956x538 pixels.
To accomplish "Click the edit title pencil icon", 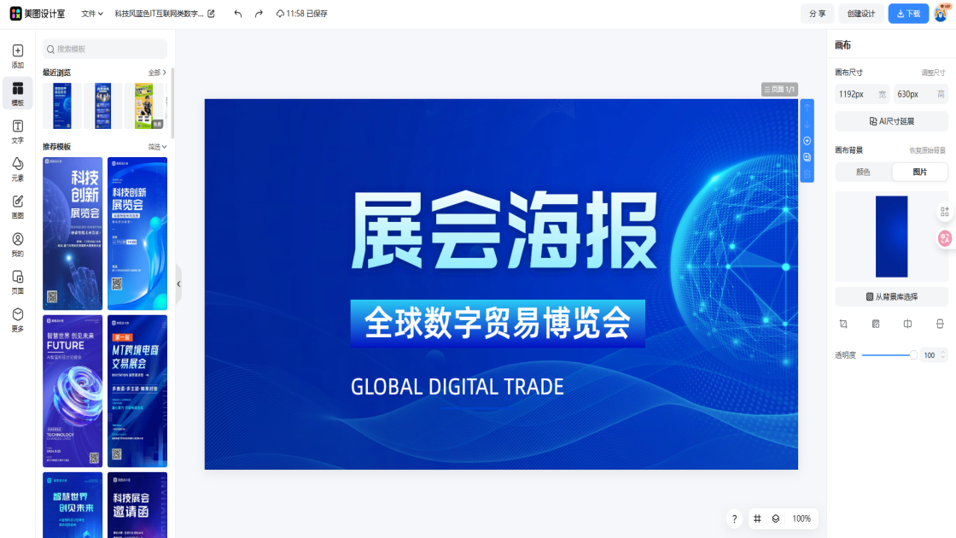I will click(212, 14).
